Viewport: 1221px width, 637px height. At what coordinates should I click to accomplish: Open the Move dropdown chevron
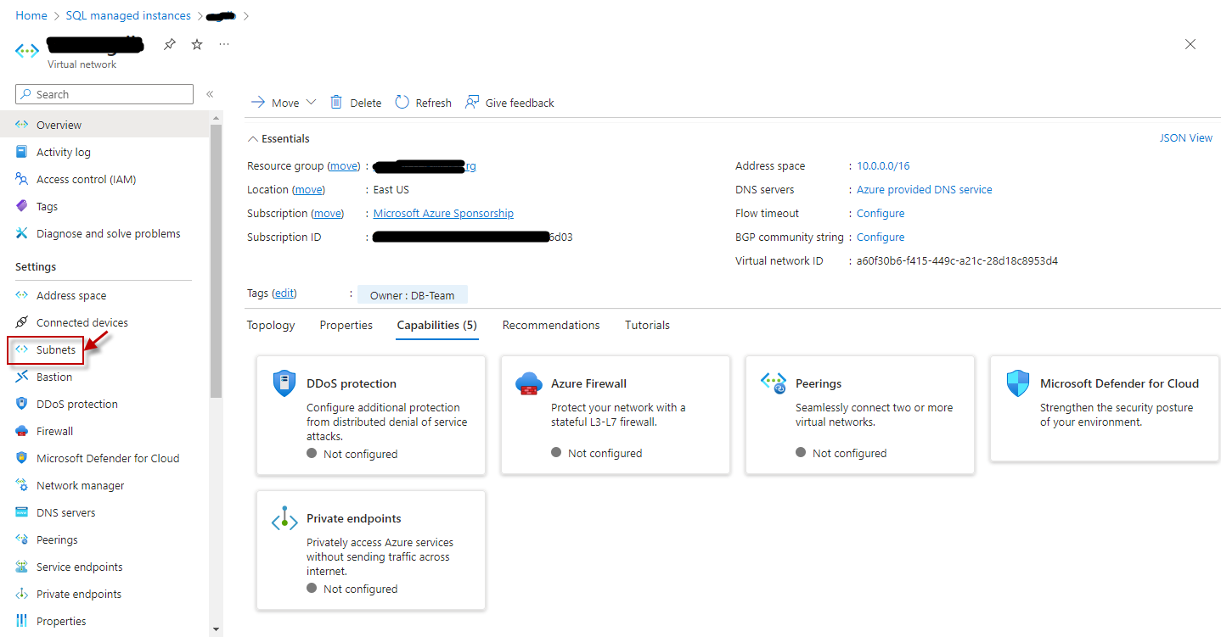pyautogui.click(x=311, y=102)
